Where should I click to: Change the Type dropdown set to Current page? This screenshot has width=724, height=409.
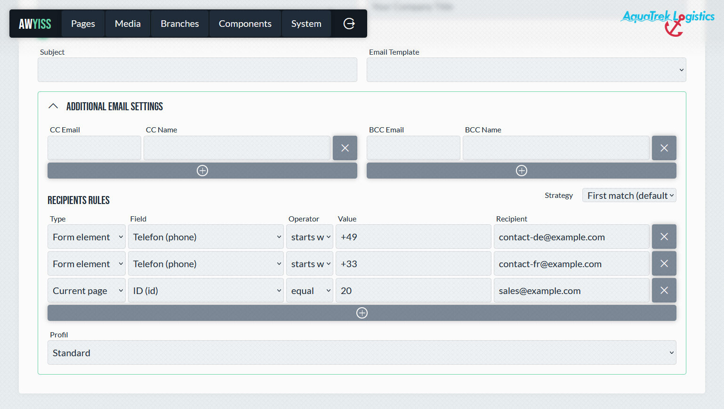click(86, 291)
